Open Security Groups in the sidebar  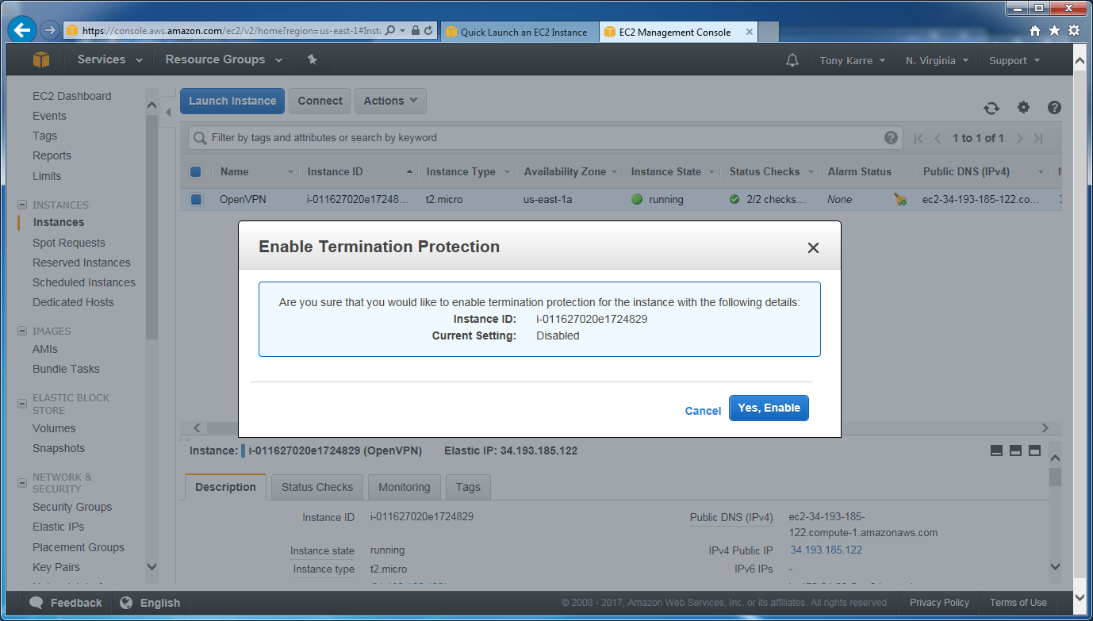pyautogui.click(x=72, y=507)
